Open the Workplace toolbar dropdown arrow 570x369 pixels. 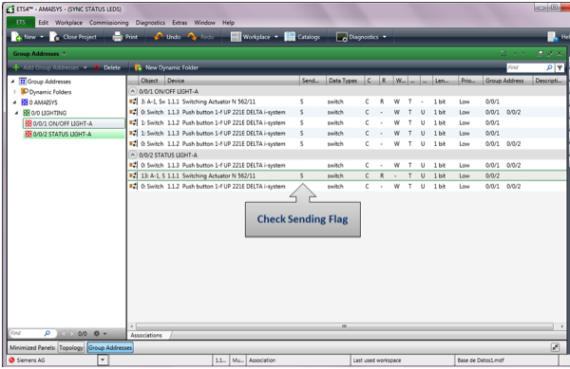[x=275, y=37]
